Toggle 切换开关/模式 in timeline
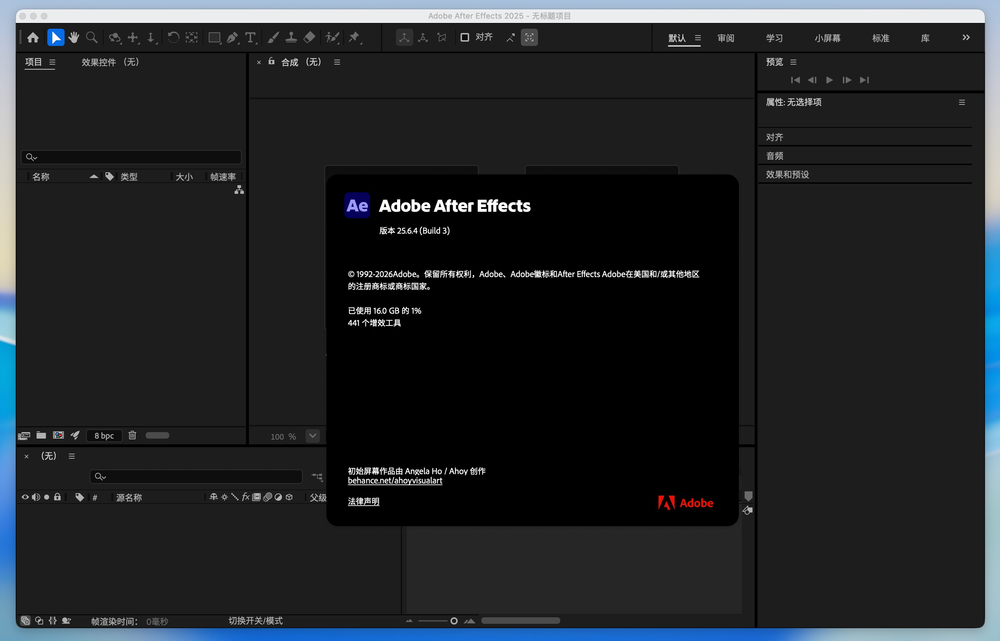1000x641 pixels. [255, 621]
